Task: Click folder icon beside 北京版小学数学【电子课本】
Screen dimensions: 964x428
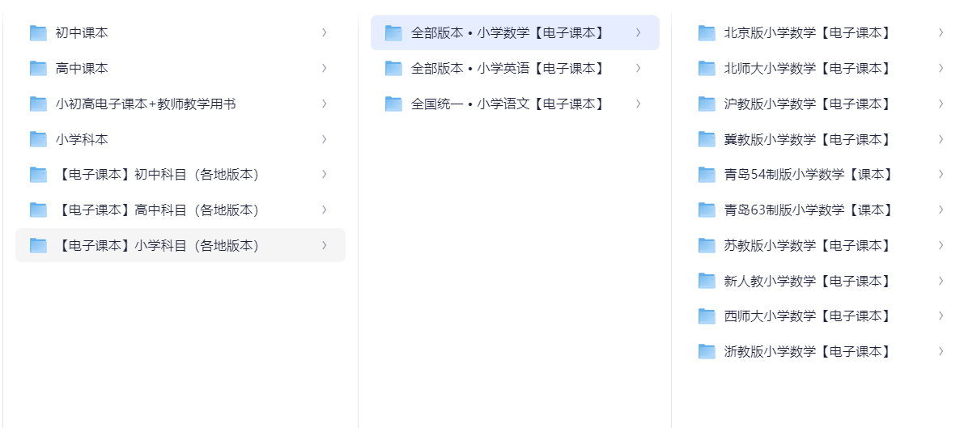Action: coord(707,33)
